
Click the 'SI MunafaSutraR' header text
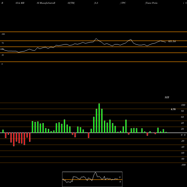[46, 3]
